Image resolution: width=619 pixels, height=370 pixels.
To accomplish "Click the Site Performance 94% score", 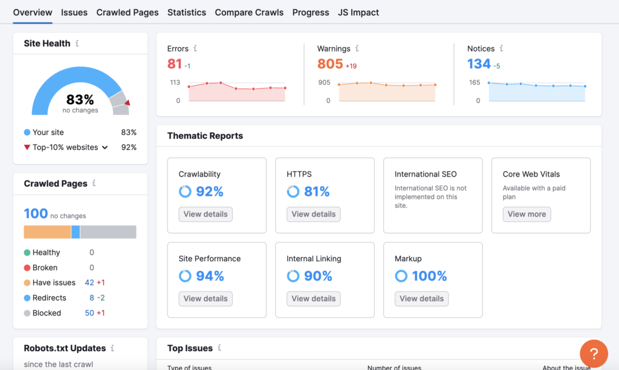I will 210,276.
